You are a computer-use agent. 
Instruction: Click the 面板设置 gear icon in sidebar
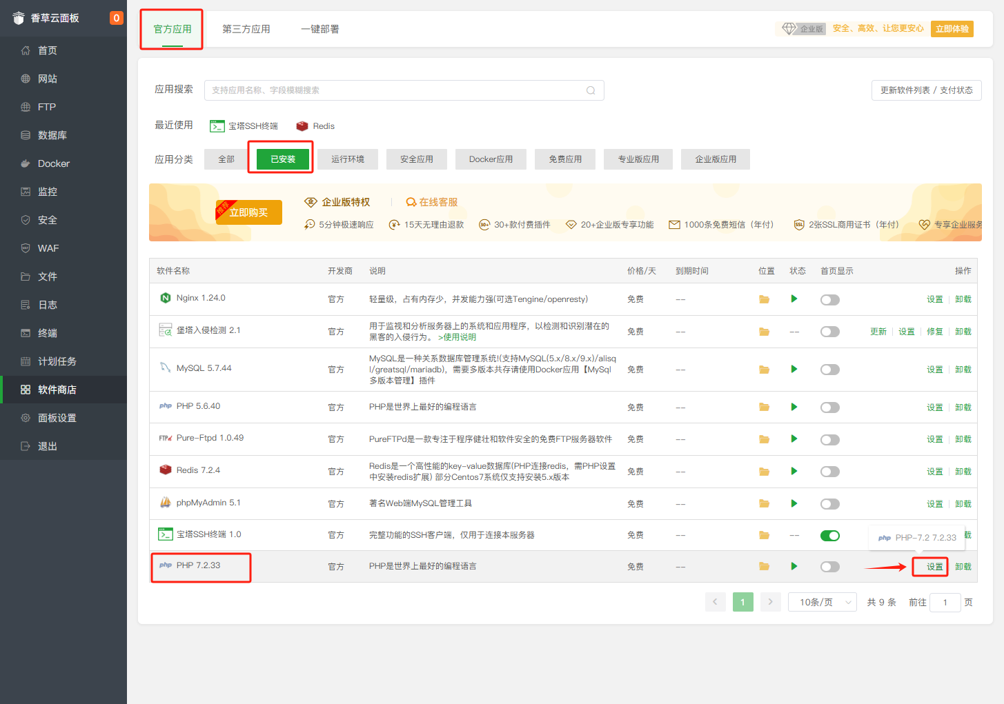26,418
